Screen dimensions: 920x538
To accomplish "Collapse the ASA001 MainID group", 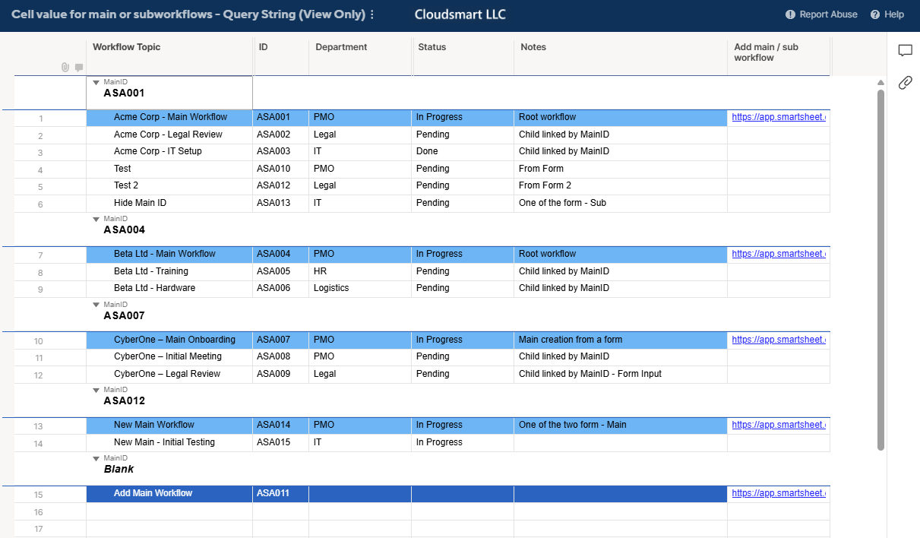I will click(96, 82).
